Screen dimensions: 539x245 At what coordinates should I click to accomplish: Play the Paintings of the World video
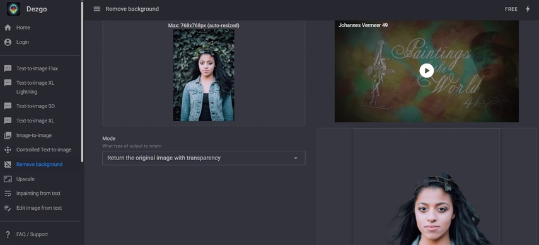(x=427, y=70)
